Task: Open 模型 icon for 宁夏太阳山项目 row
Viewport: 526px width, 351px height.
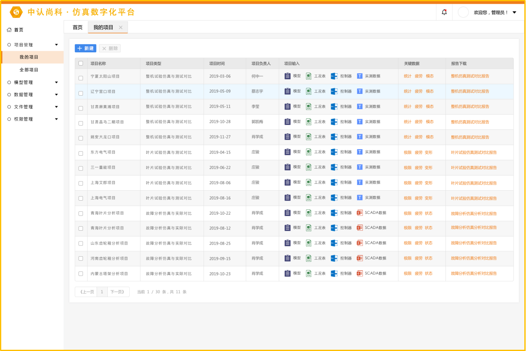Action: point(288,76)
